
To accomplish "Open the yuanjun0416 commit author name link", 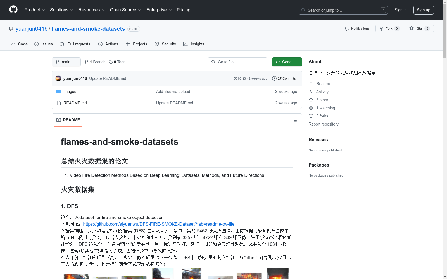I will pyautogui.click(x=75, y=78).
